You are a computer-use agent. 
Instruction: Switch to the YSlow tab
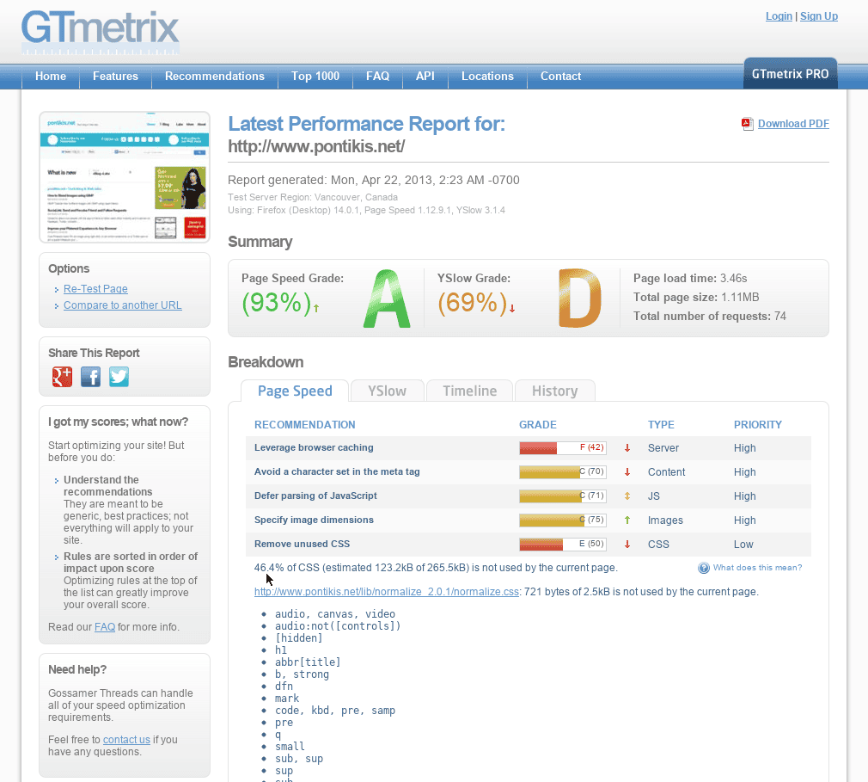(x=388, y=391)
